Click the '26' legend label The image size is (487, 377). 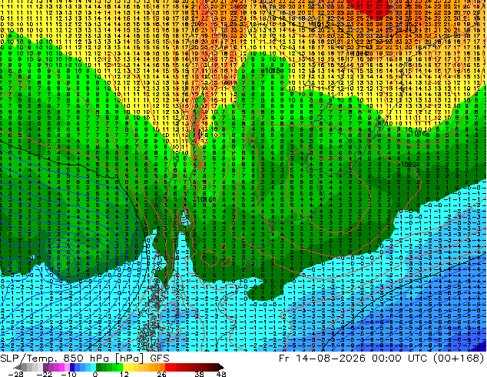click(x=161, y=374)
